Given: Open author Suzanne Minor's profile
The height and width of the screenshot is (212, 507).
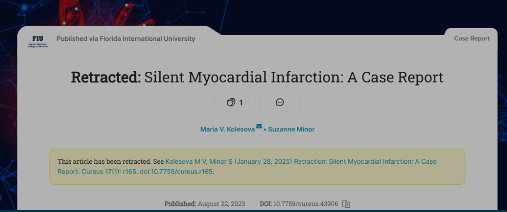Looking at the screenshot, I should coord(292,129).
